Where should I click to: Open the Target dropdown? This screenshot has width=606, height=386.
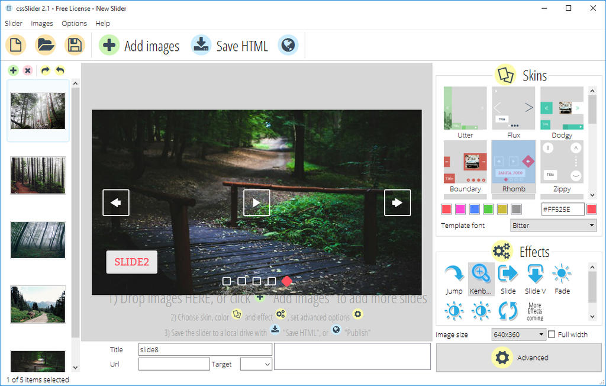point(256,364)
